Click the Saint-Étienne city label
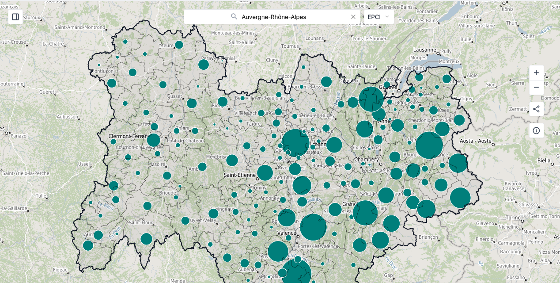The height and width of the screenshot is (283, 560). pyautogui.click(x=239, y=175)
